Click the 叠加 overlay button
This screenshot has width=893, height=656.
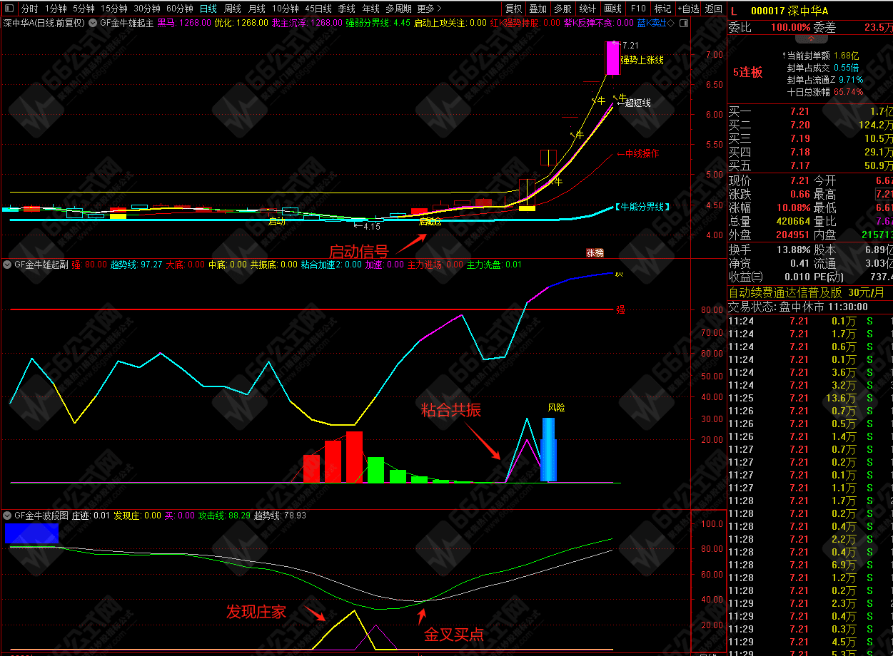(538, 9)
